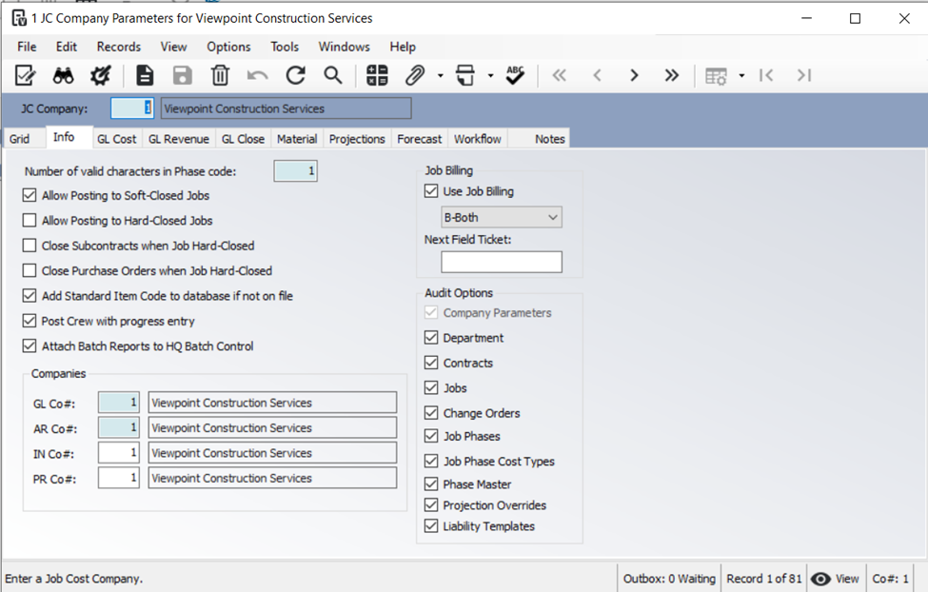
Task: Expand the printer options dropdown arrow
Action: point(490,76)
